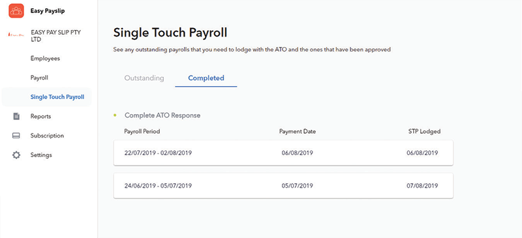Click the Easy Payslip app title
The height and width of the screenshot is (238, 522).
coord(48,11)
